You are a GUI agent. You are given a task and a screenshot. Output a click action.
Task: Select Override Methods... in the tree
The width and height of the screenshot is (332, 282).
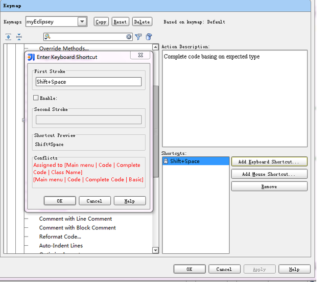[64, 49]
